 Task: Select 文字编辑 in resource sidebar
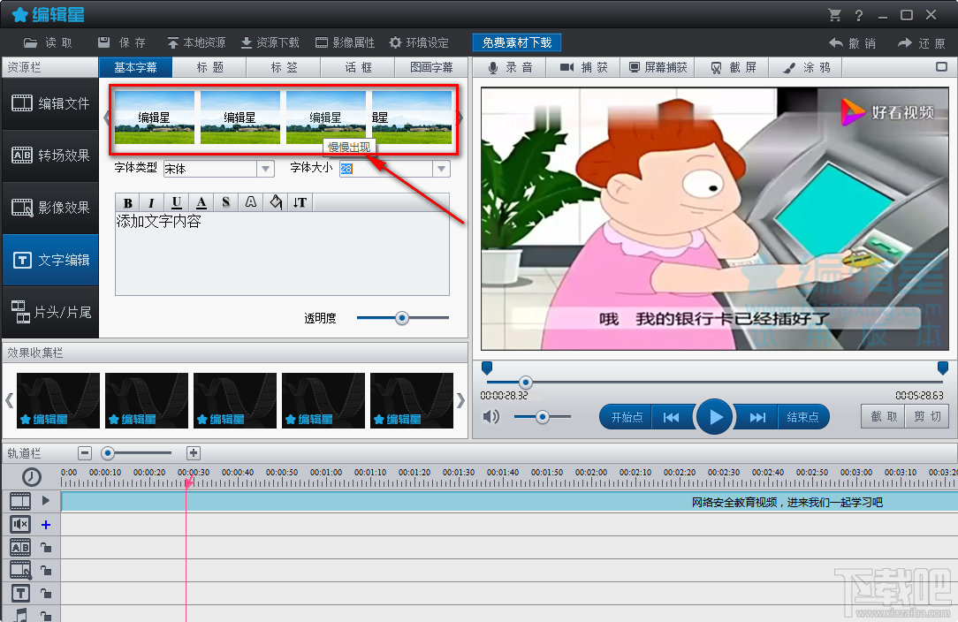tap(50, 261)
